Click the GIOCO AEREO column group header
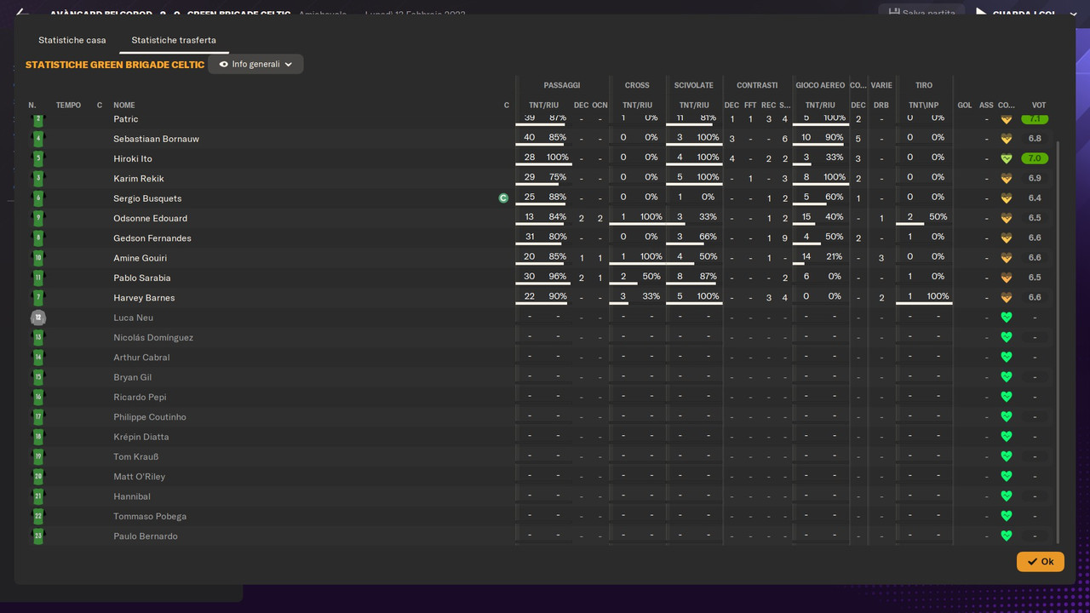1090x613 pixels. point(820,85)
